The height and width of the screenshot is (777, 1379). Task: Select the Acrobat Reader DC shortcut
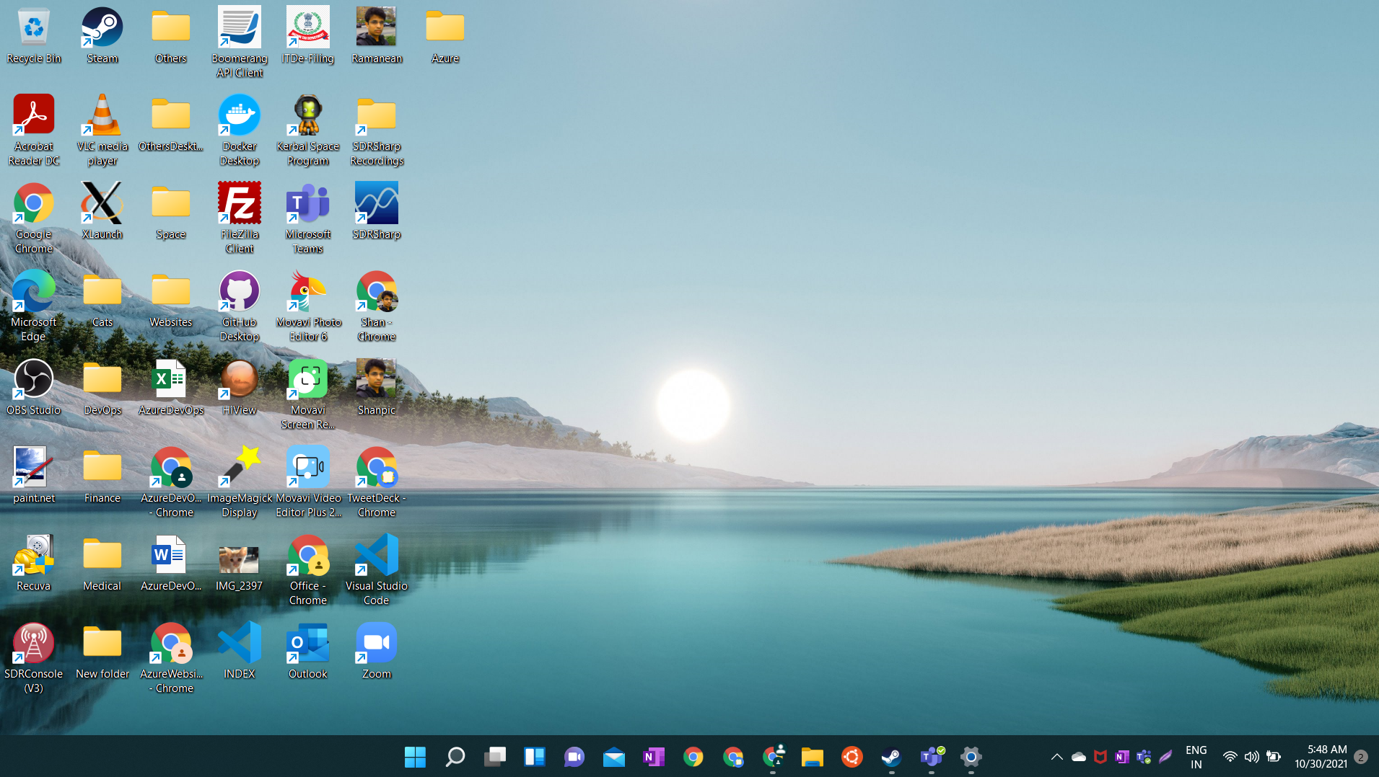(x=34, y=130)
